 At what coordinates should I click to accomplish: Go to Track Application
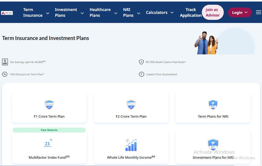pyautogui.click(x=191, y=12)
